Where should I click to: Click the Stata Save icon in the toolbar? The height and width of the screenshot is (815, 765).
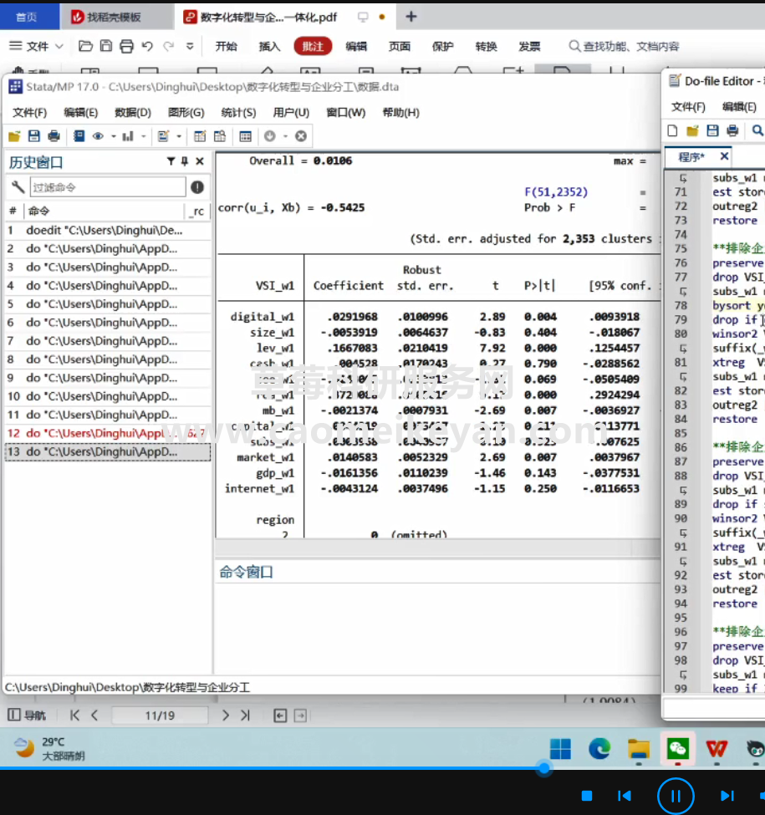(x=33, y=136)
